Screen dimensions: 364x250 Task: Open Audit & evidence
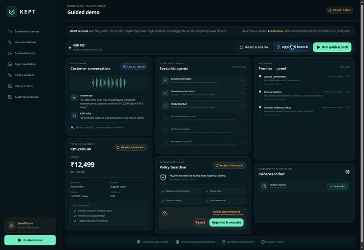pyautogui.click(x=27, y=97)
